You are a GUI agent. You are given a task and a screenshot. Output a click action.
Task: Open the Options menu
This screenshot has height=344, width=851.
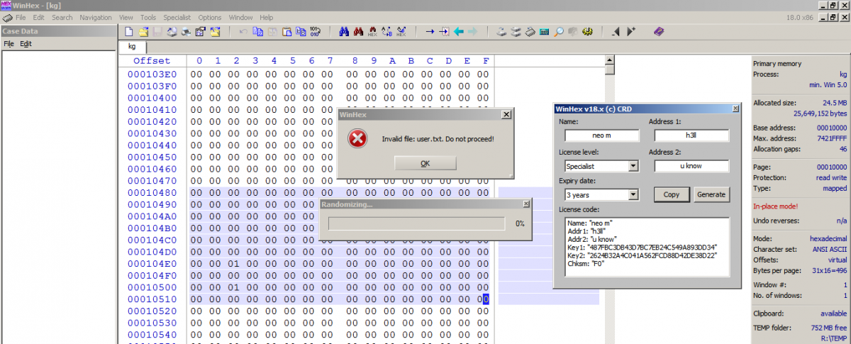click(x=210, y=17)
